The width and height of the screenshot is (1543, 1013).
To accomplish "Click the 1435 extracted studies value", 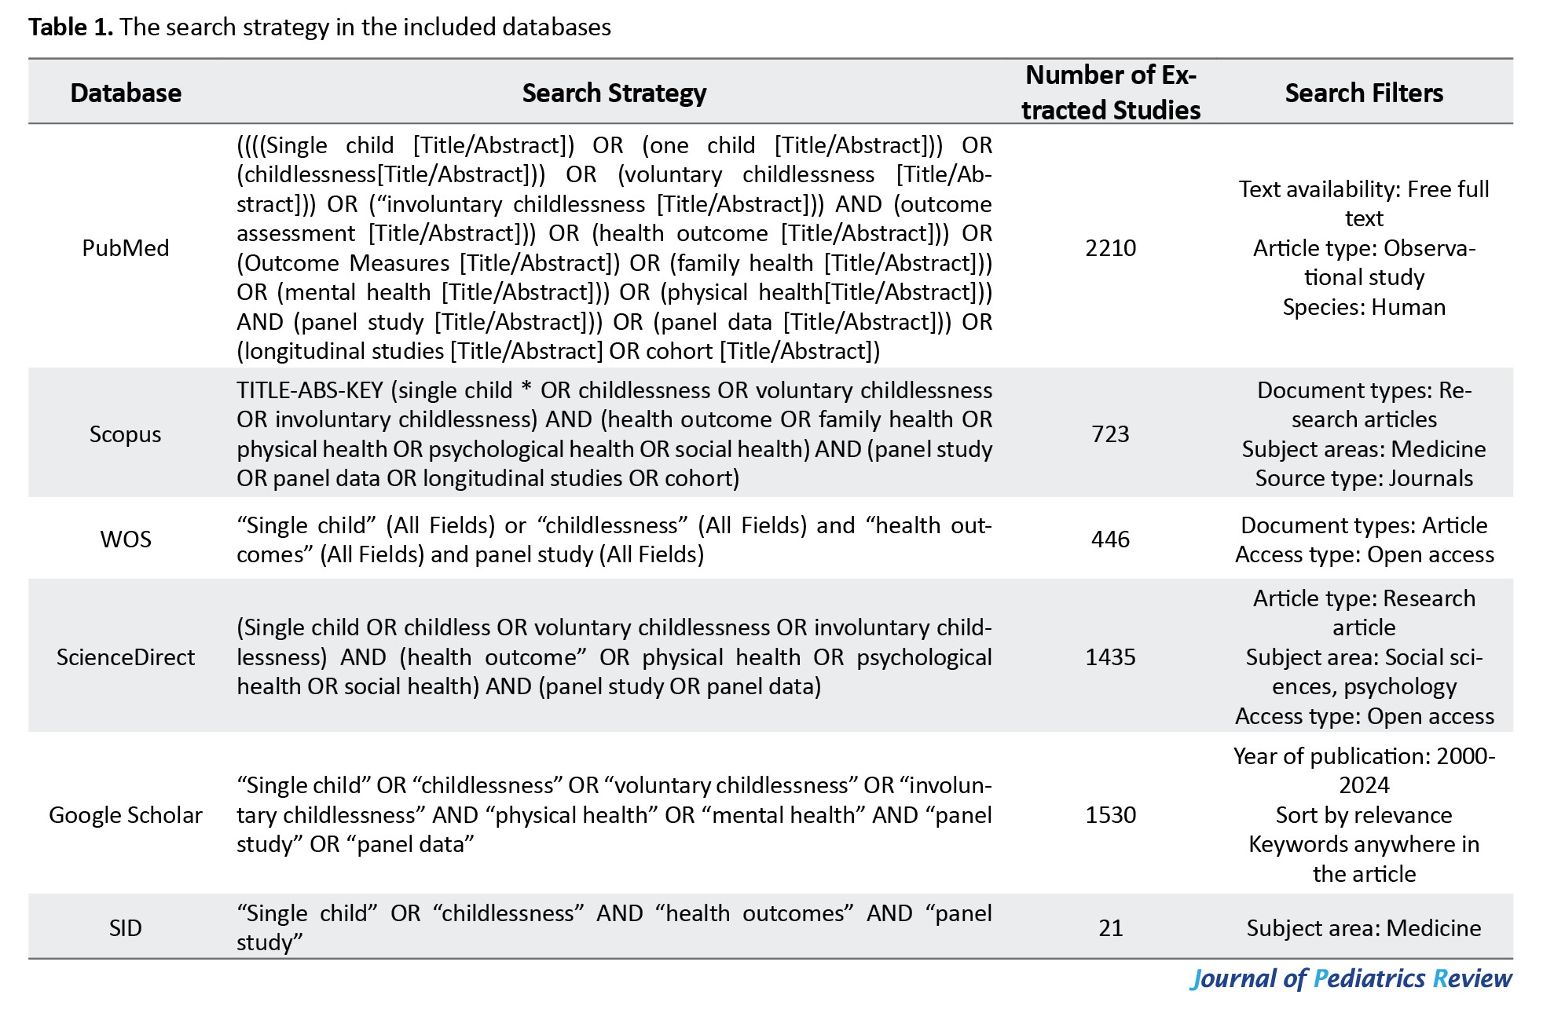I will pos(1110,656).
